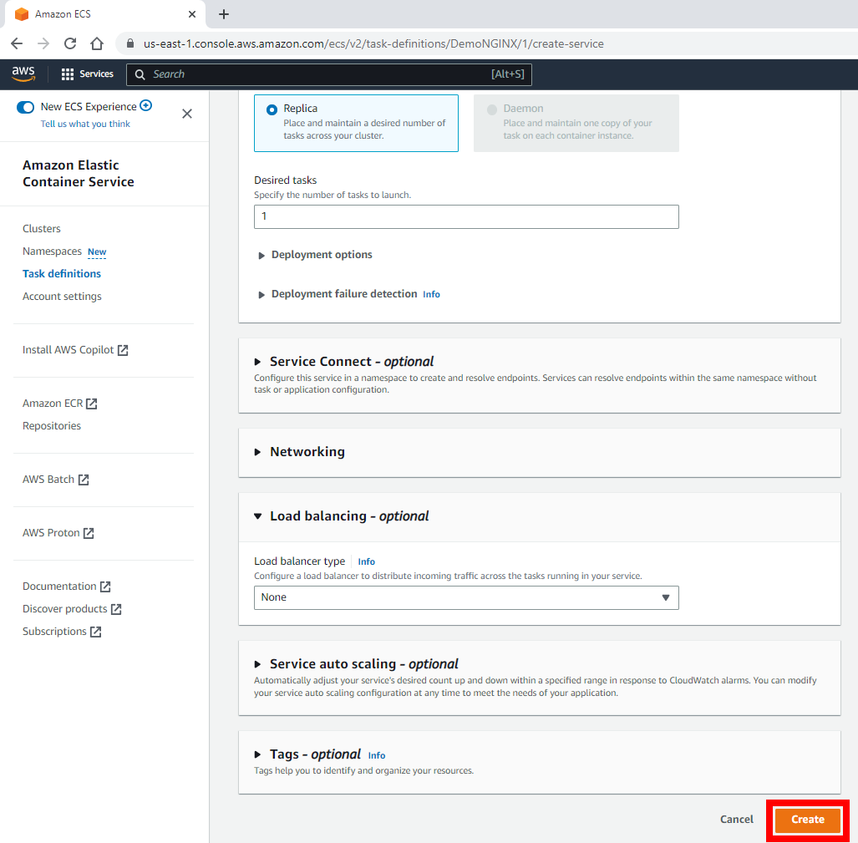Open a new browser tab with plus icon
The image size is (858, 843).
tap(224, 14)
